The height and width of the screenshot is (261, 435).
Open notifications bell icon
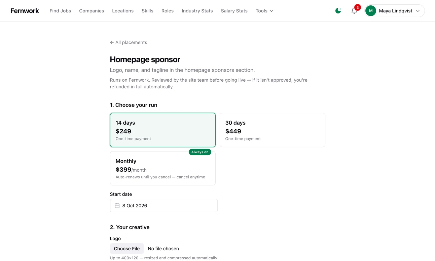click(x=354, y=11)
